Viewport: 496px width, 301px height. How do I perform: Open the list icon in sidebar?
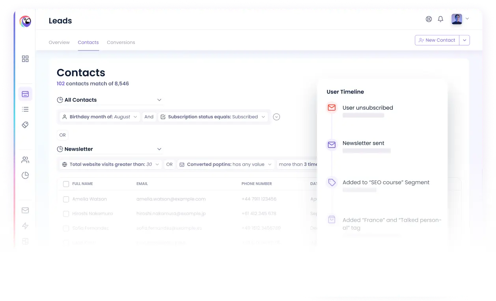(x=25, y=109)
